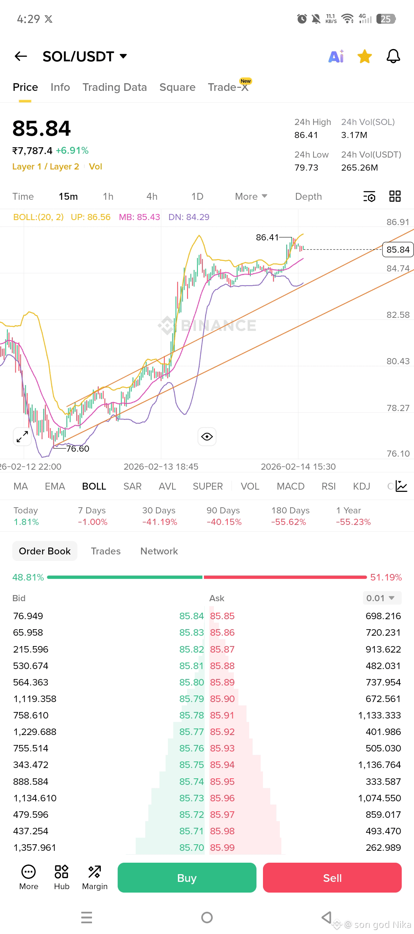Tap the back arrow icon
414x934 pixels.
21,56
